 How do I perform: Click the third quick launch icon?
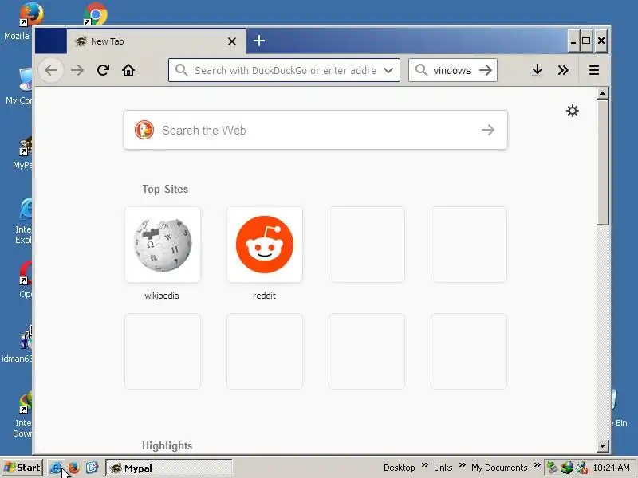(92, 468)
